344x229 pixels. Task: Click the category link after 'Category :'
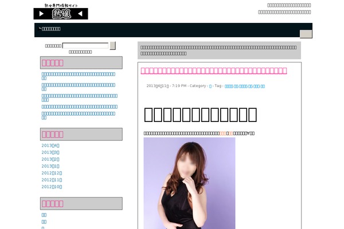pos(210,86)
